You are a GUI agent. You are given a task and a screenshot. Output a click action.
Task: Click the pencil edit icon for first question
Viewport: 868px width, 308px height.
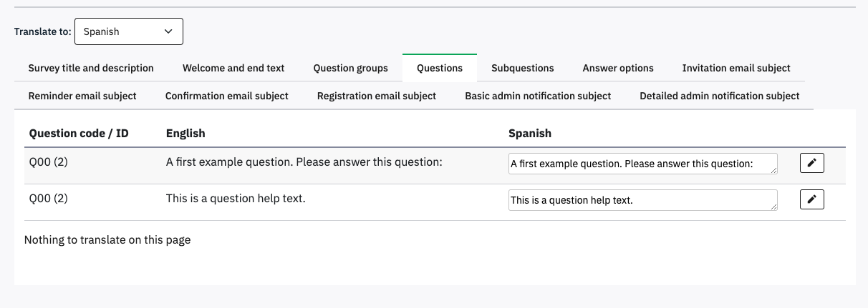point(811,163)
